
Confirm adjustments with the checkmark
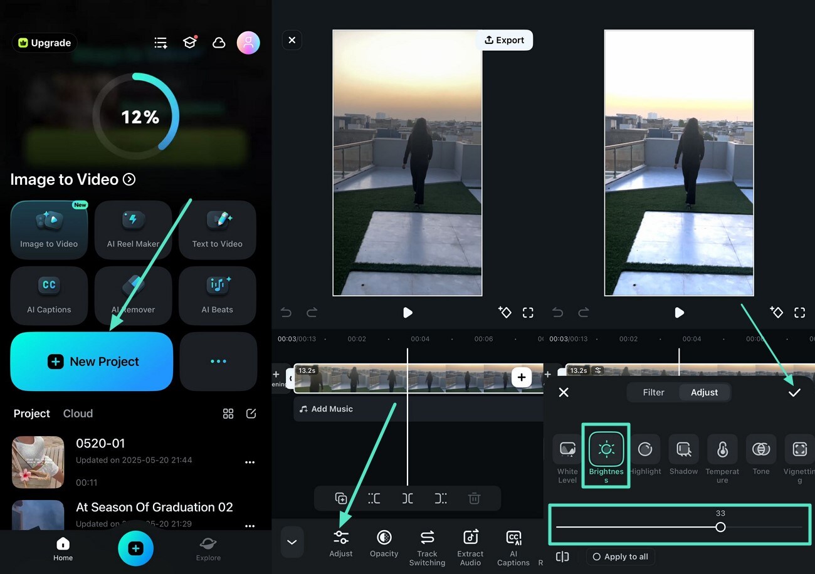(794, 392)
